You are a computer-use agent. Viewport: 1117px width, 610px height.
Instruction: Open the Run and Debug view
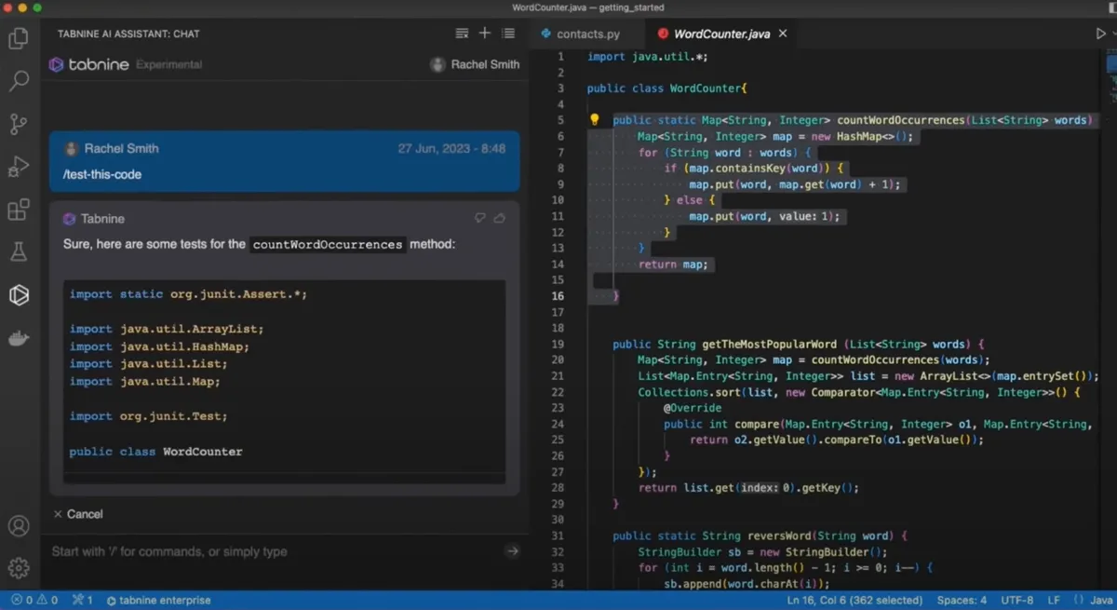tap(19, 167)
